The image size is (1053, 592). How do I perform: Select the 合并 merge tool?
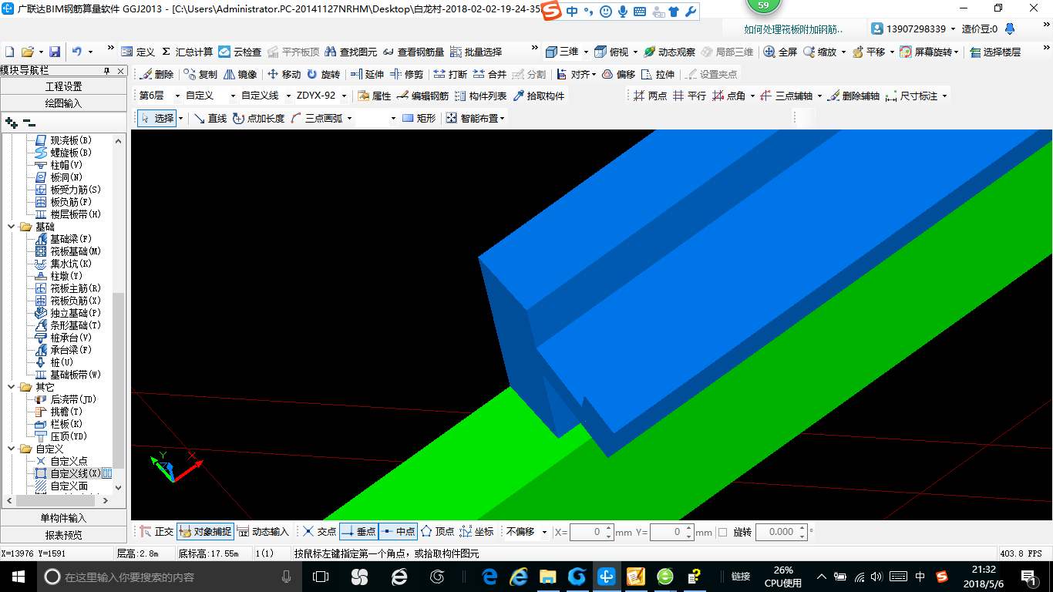click(x=489, y=74)
